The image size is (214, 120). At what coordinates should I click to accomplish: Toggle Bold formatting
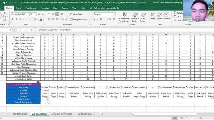(x=13, y=19)
